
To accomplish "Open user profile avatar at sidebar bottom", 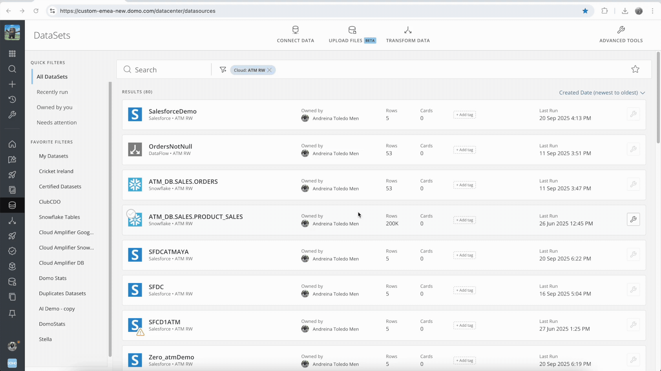I will (12, 346).
